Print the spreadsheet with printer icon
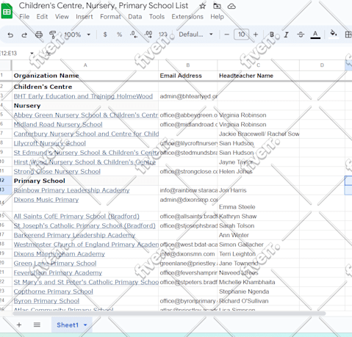 point(39,35)
